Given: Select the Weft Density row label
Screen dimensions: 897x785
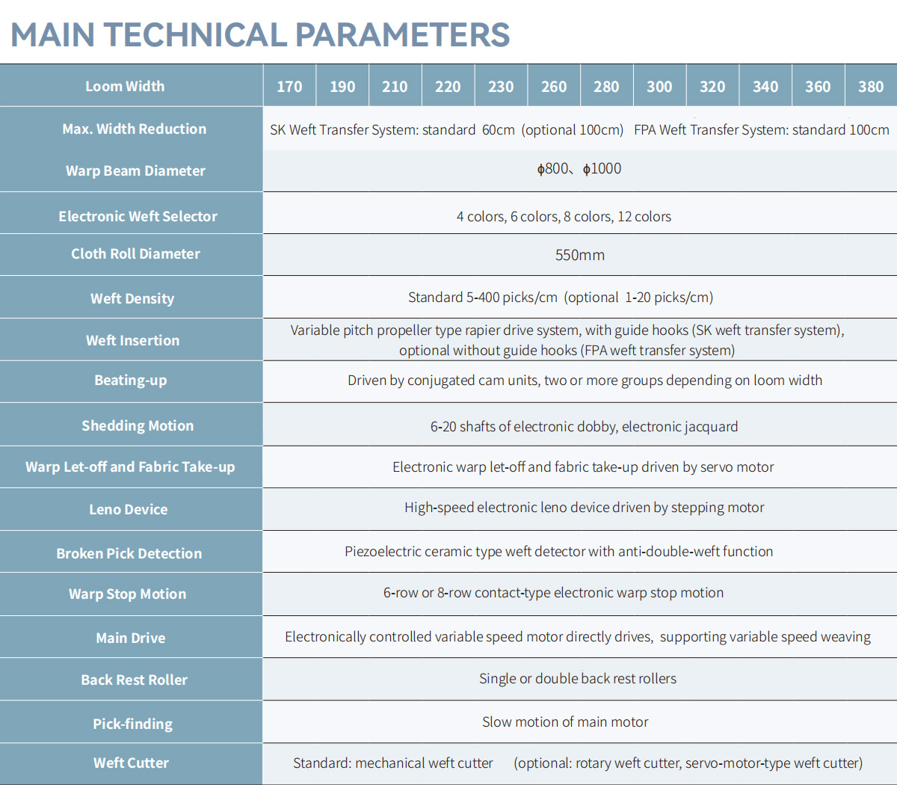Looking at the screenshot, I should pos(132,298).
